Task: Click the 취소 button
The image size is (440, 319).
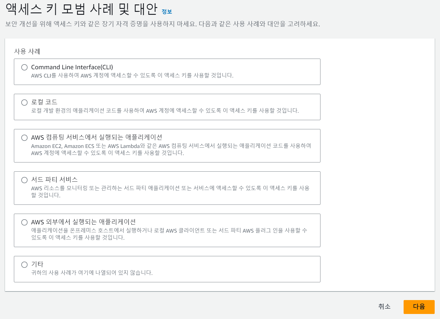Action: (384, 307)
